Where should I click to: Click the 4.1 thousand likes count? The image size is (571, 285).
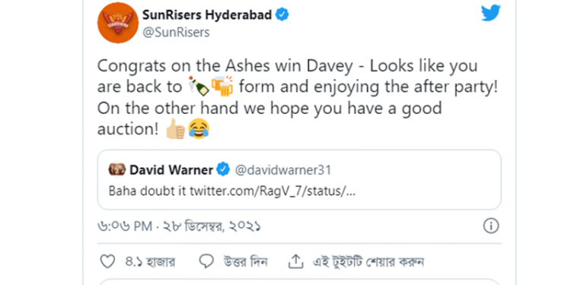150,261
